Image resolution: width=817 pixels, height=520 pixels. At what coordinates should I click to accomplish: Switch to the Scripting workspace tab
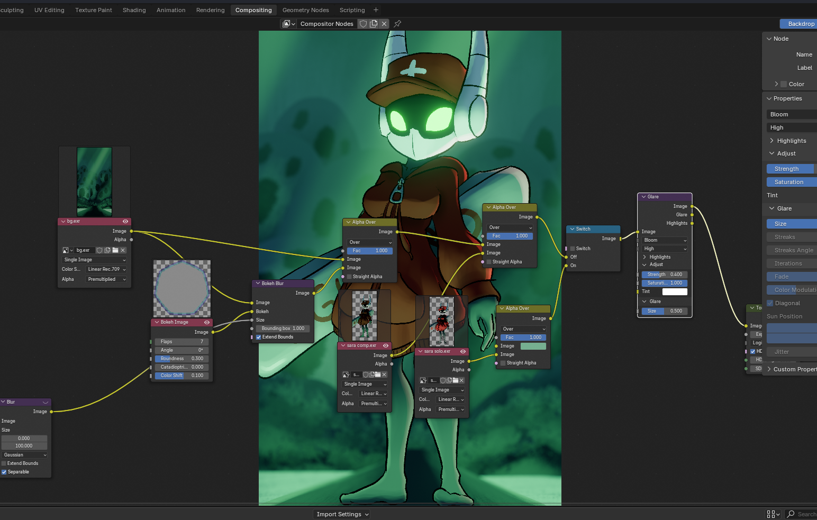352,10
